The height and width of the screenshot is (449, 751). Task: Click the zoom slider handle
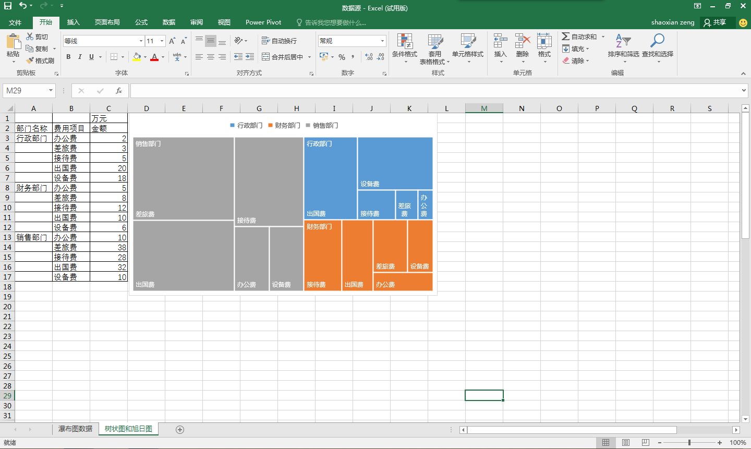pos(689,443)
